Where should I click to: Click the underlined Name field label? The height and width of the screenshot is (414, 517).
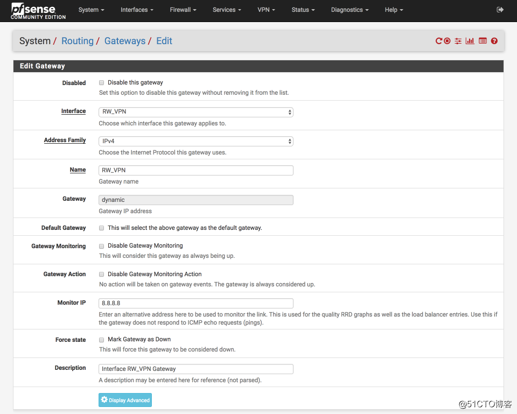78,170
